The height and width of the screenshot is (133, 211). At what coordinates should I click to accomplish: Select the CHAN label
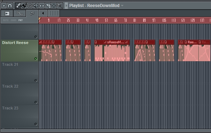(x=13, y=20)
